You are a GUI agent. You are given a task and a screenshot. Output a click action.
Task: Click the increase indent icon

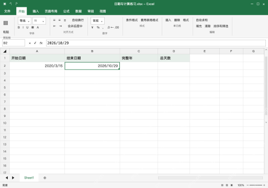click(x=60, y=26)
